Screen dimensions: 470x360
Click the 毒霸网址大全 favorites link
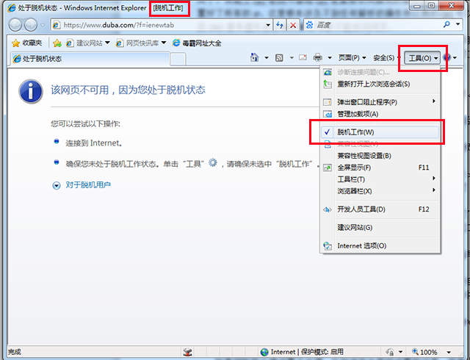pos(196,43)
